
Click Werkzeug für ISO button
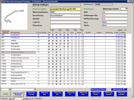(x=119, y=89)
